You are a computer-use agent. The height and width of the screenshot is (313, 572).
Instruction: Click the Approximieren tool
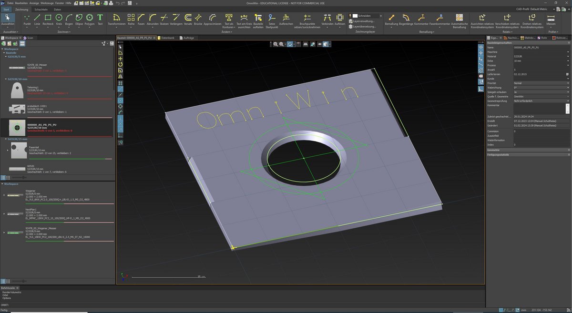point(213,20)
